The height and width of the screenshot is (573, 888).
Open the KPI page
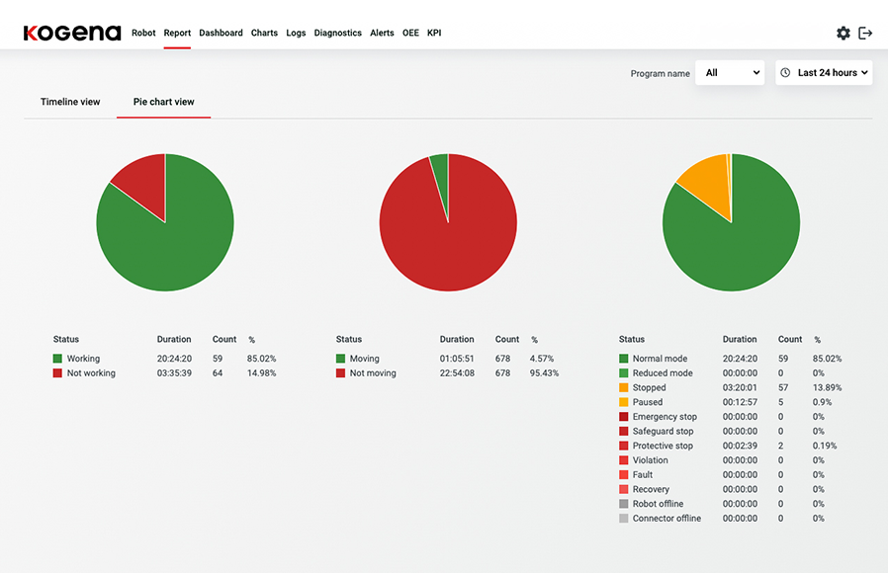pos(434,33)
